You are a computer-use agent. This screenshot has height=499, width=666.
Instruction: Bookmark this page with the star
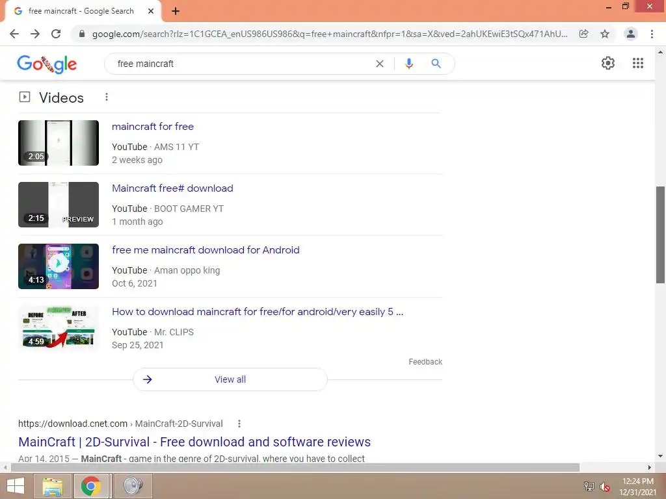605,34
